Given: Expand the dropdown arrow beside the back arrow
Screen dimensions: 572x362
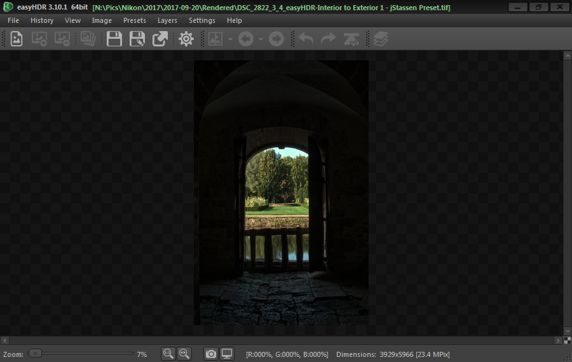Looking at the screenshot, I should tap(261, 39).
